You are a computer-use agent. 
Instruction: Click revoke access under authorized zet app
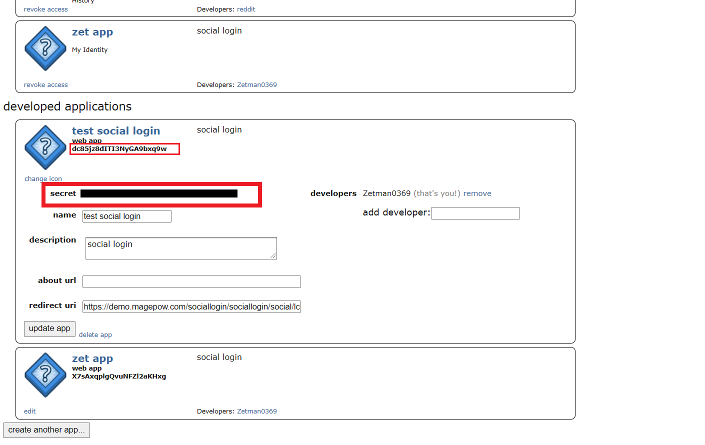[45, 85]
